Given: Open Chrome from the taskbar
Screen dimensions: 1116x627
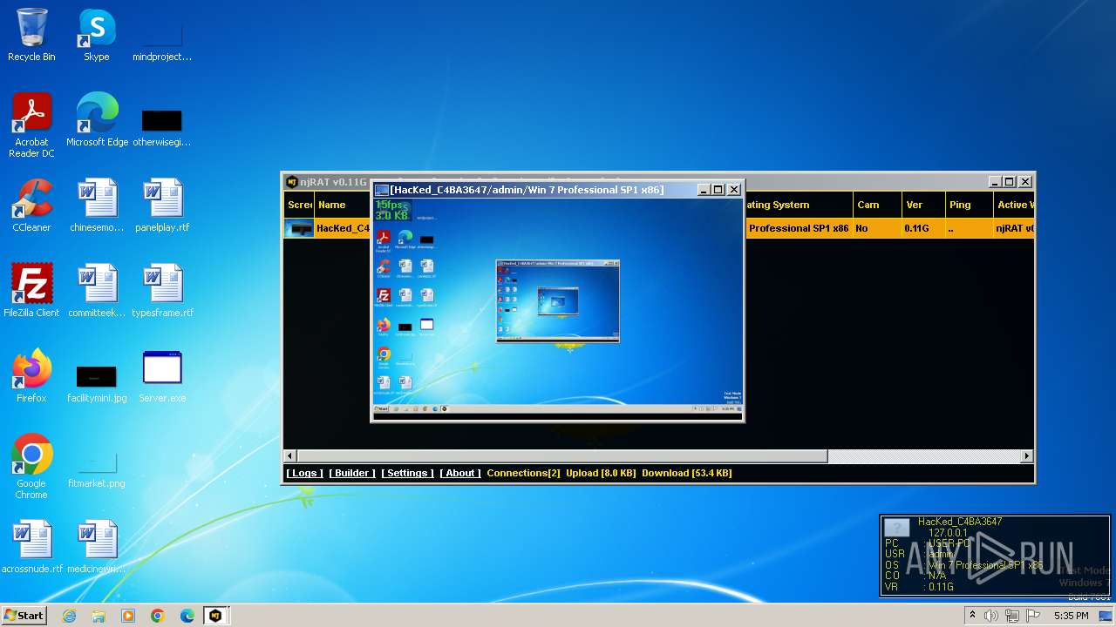Looking at the screenshot, I should [158, 616].
